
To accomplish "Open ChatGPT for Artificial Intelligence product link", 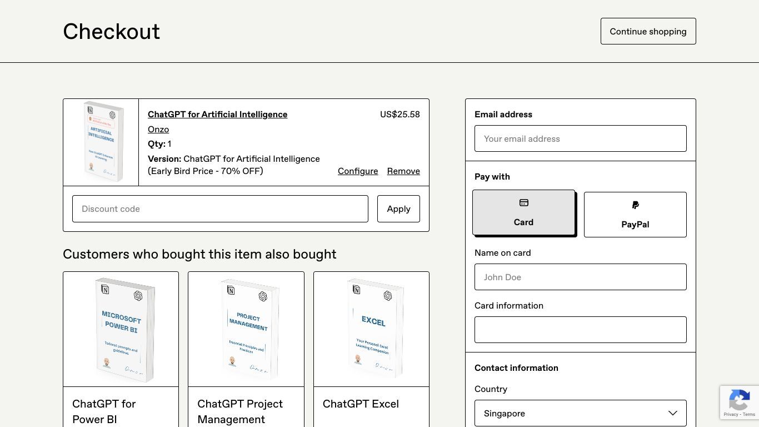I will click(x=217, y=114).
